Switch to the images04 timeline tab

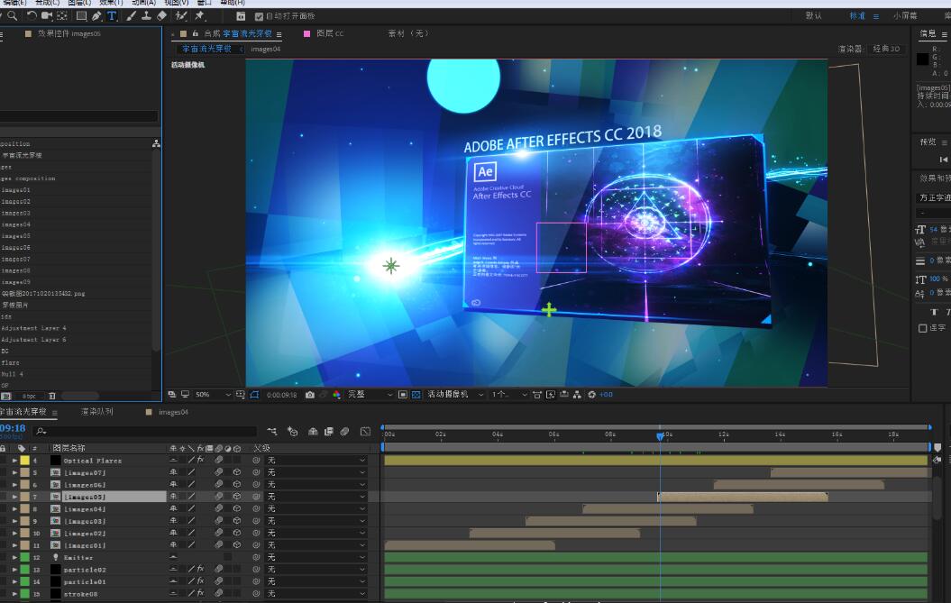[x=173, y=413]
